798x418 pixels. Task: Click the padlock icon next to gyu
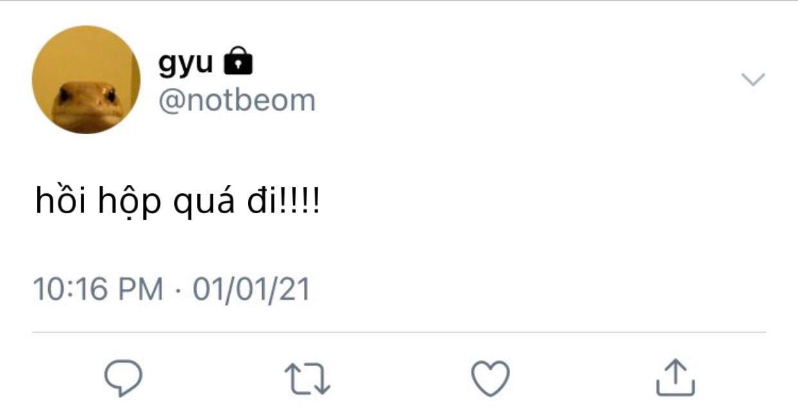(x=238, y=61)
